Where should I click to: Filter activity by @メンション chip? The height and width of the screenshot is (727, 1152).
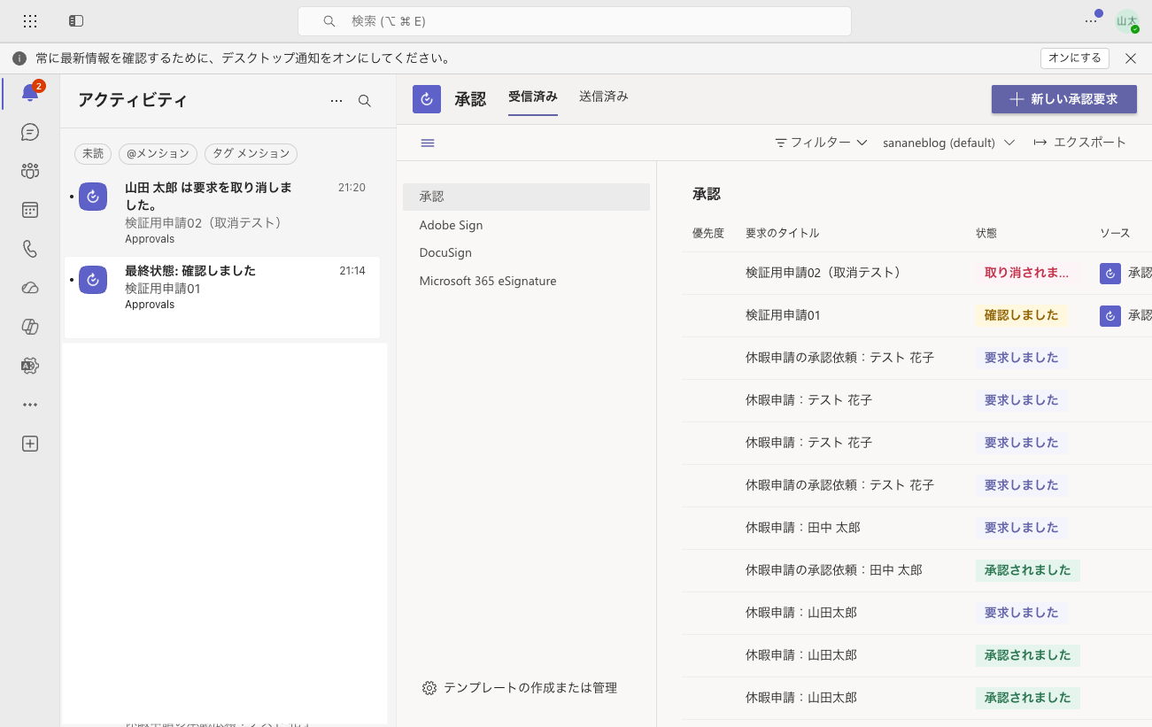point(158,153)
